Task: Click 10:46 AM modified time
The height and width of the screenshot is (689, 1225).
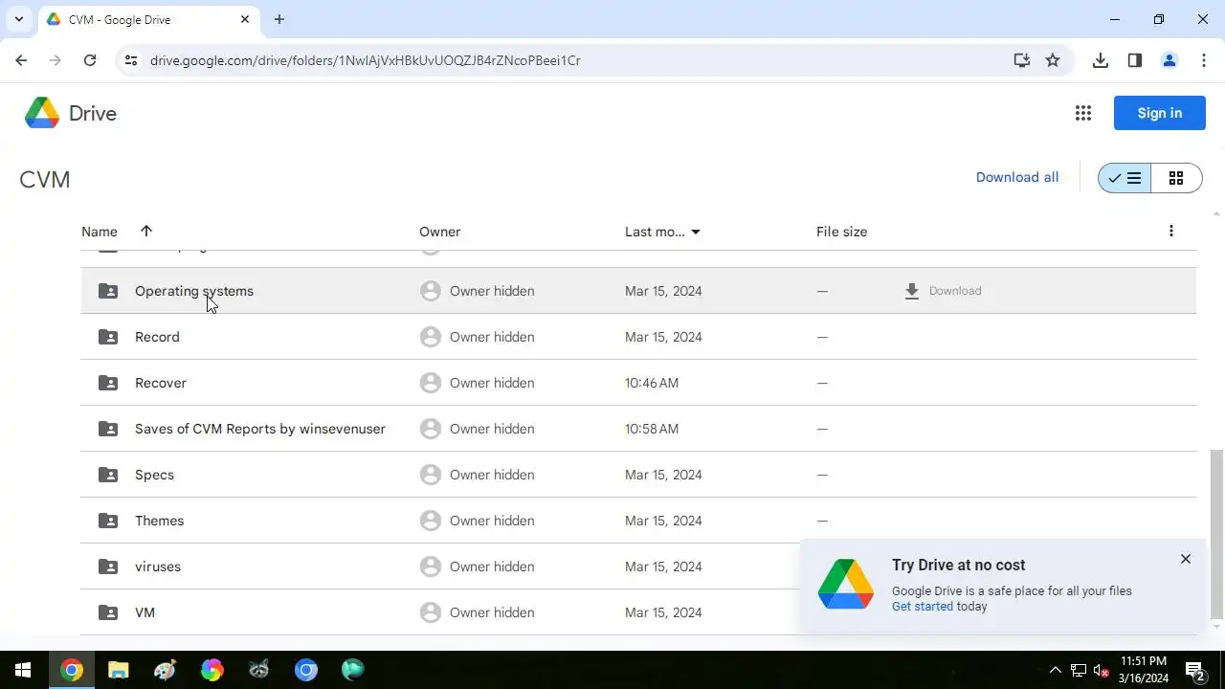Action: click(x=652, y=383)
